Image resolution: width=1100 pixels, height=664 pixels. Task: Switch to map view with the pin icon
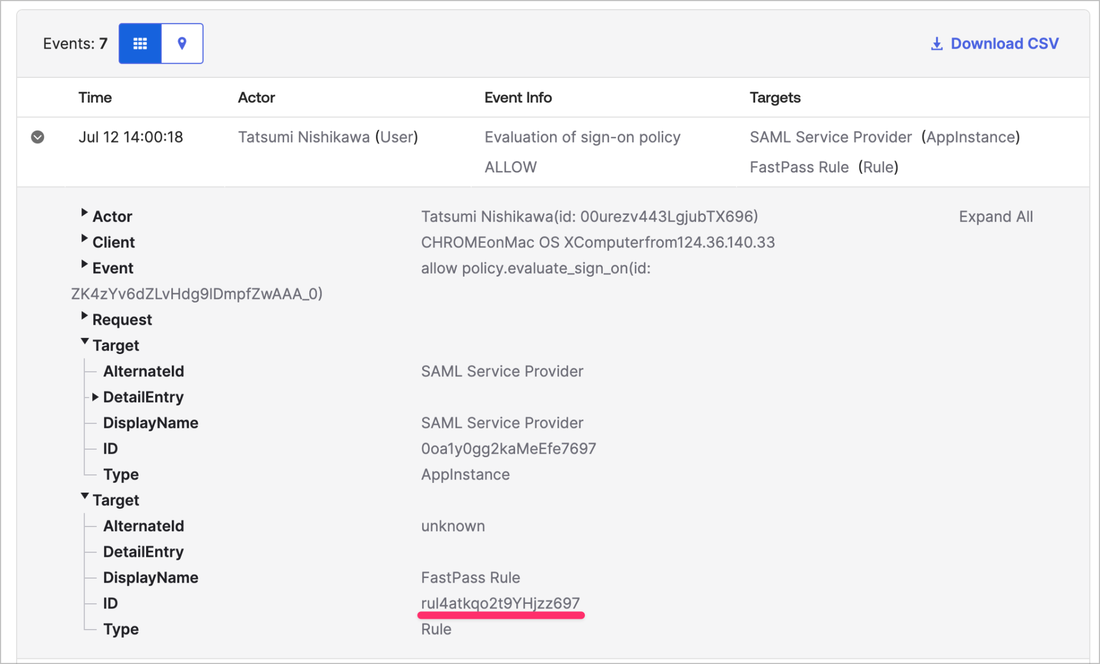point(182,43)
